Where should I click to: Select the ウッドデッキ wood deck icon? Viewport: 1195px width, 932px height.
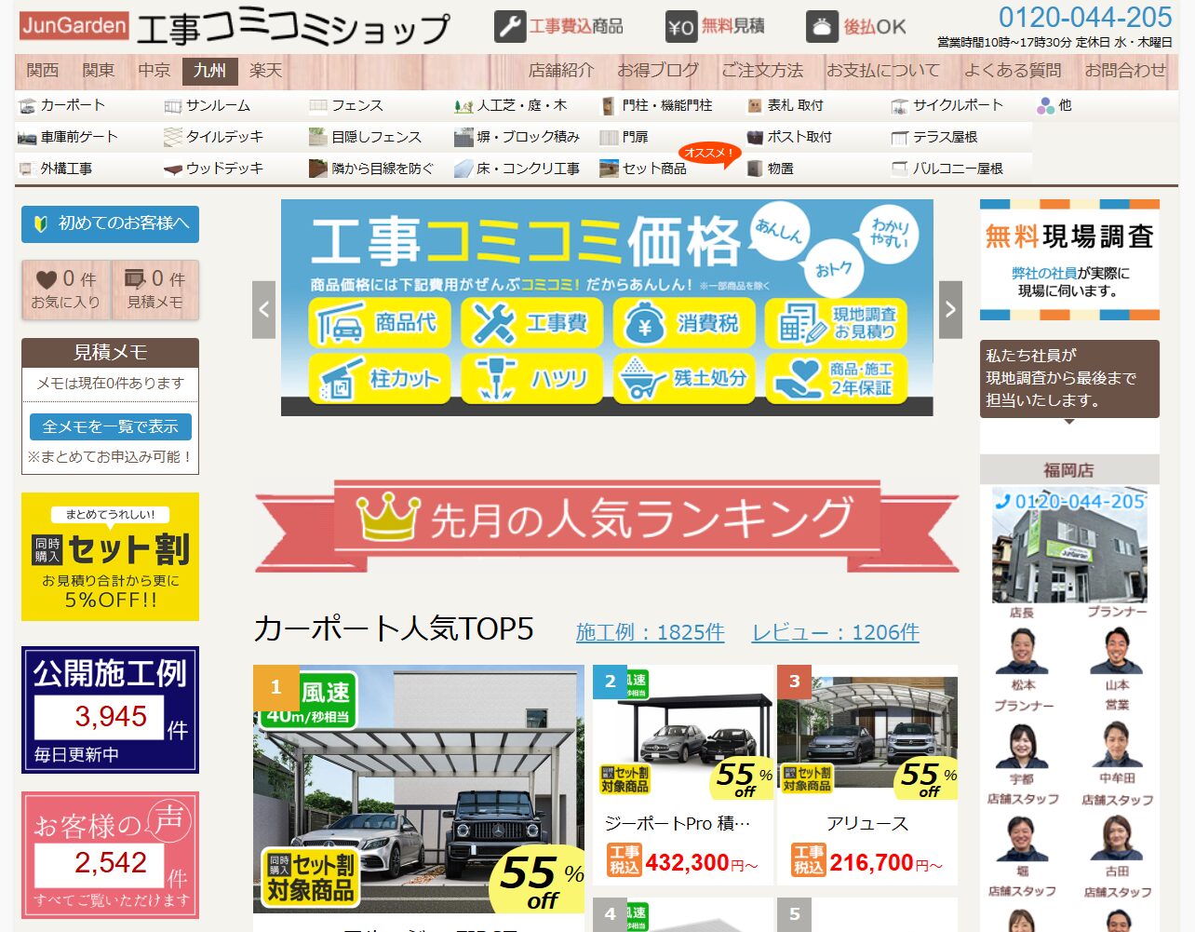tap(171, 169)
